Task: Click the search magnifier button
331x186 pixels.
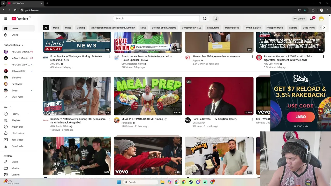Action: point(205,19)
